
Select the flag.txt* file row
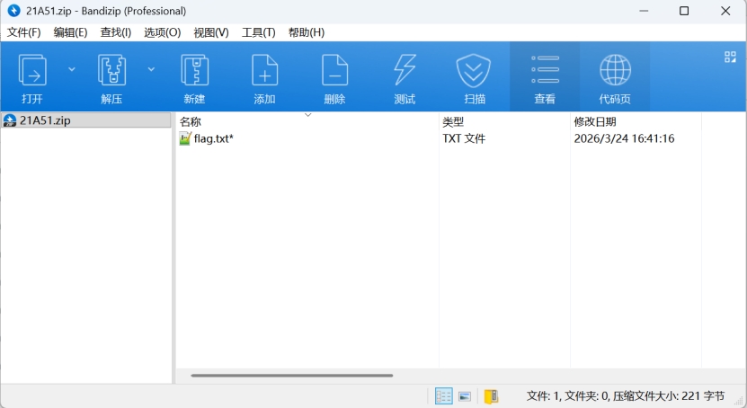pos(439,138)
